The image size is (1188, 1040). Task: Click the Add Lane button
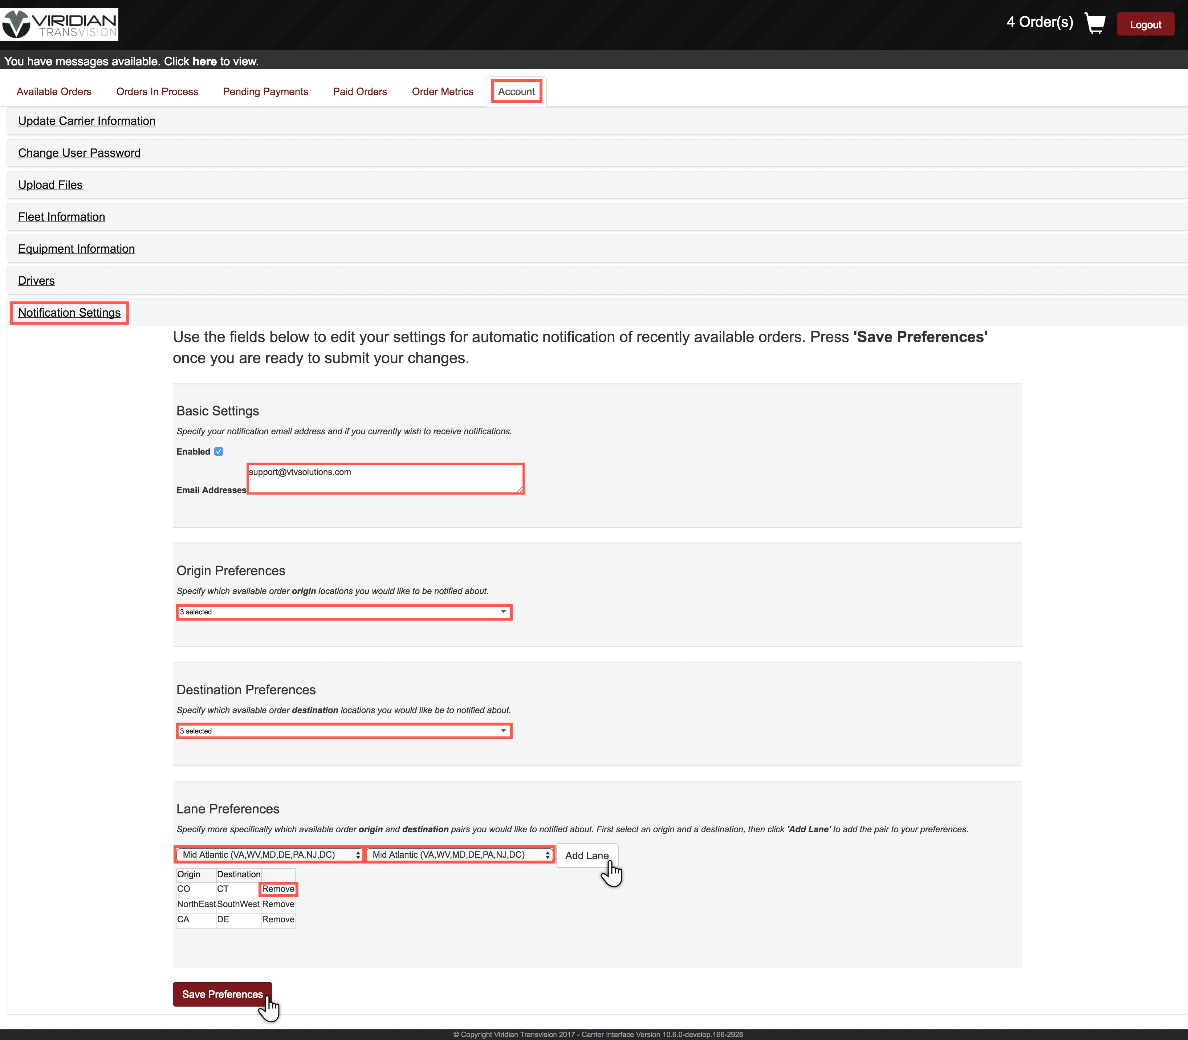[586, 856]
